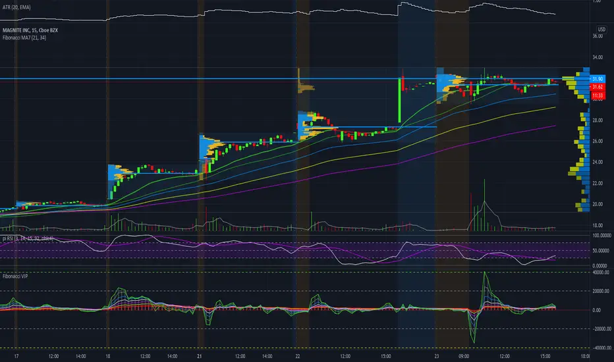614x362 pixels.
Task: Click the pi RSI indicator legend
Action: (28, 238)
